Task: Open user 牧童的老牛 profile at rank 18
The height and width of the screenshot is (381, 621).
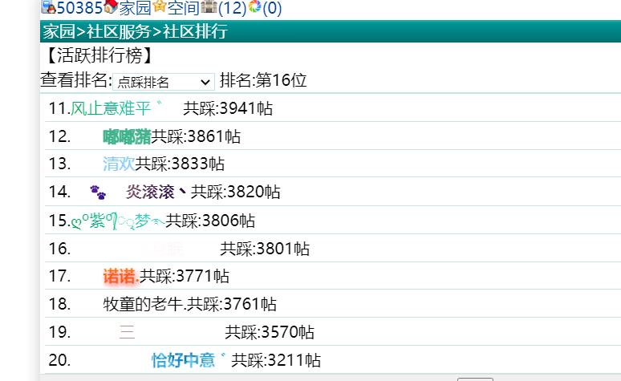Action: [x=144, y=305]
